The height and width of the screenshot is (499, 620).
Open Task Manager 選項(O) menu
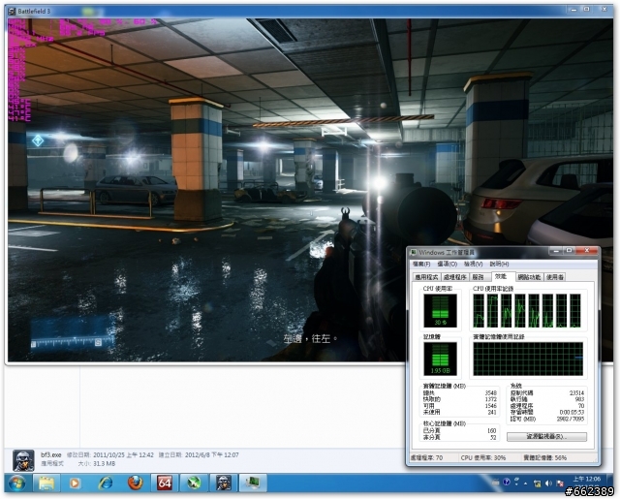point(448,265)
